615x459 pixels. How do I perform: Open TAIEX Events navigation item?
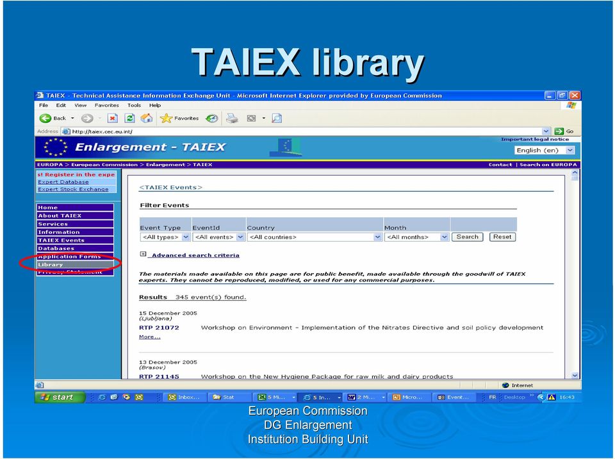point(75,240)
